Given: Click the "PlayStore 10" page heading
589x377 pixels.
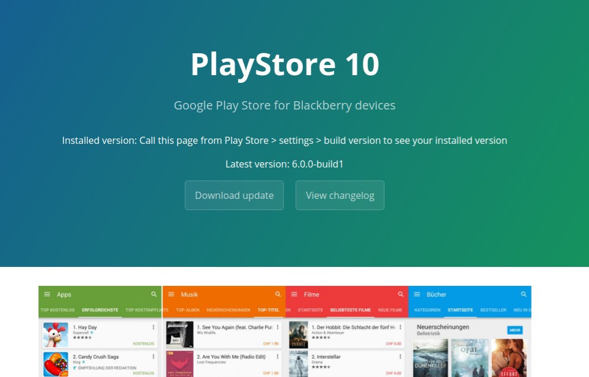Looking at the screenshot, I should [285, 65].
